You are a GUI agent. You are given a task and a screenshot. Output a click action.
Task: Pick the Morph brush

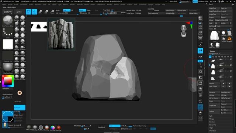click(17, 59)
